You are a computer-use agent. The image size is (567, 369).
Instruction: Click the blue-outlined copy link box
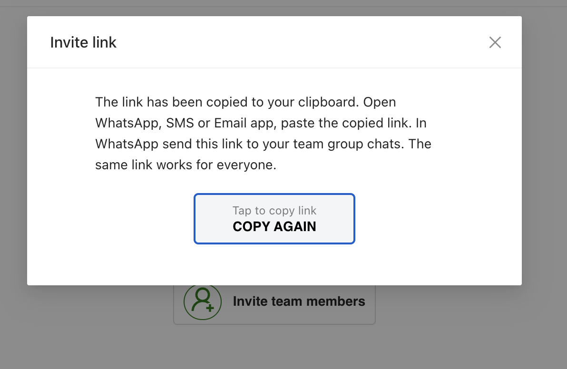(x=274, y=219)
